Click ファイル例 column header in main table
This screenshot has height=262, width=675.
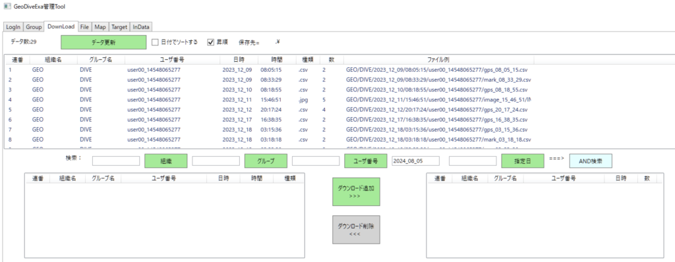(x=438, y=60)
